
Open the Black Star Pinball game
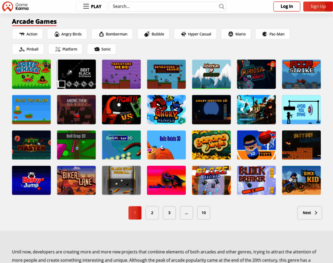click(121, 180)
